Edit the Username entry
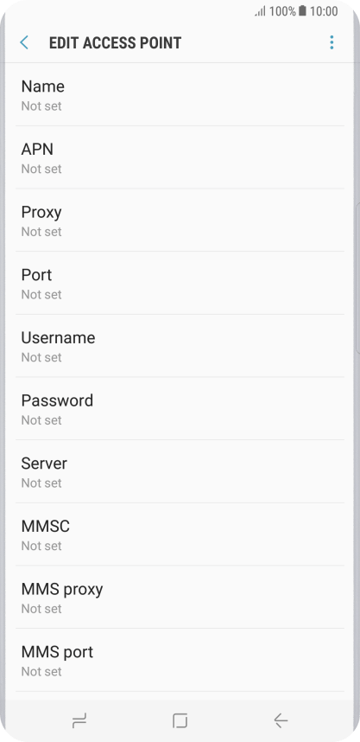The image size is (360, 742). click(x=180, y=346)
